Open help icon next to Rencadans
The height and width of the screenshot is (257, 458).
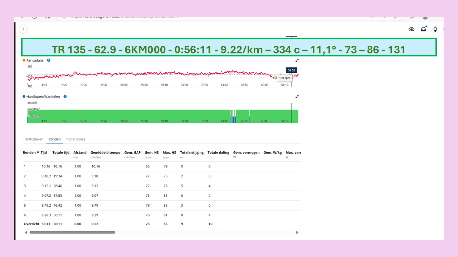(49, 60)
